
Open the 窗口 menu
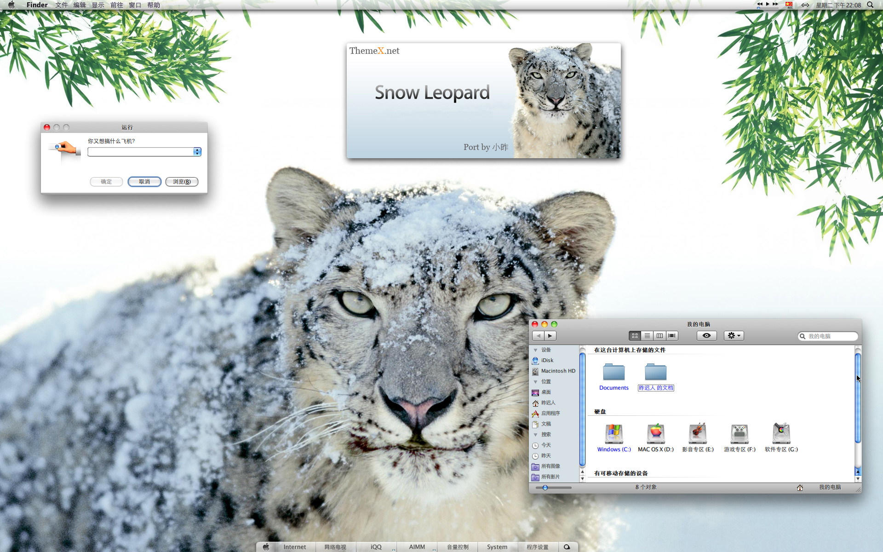point(135,5)
